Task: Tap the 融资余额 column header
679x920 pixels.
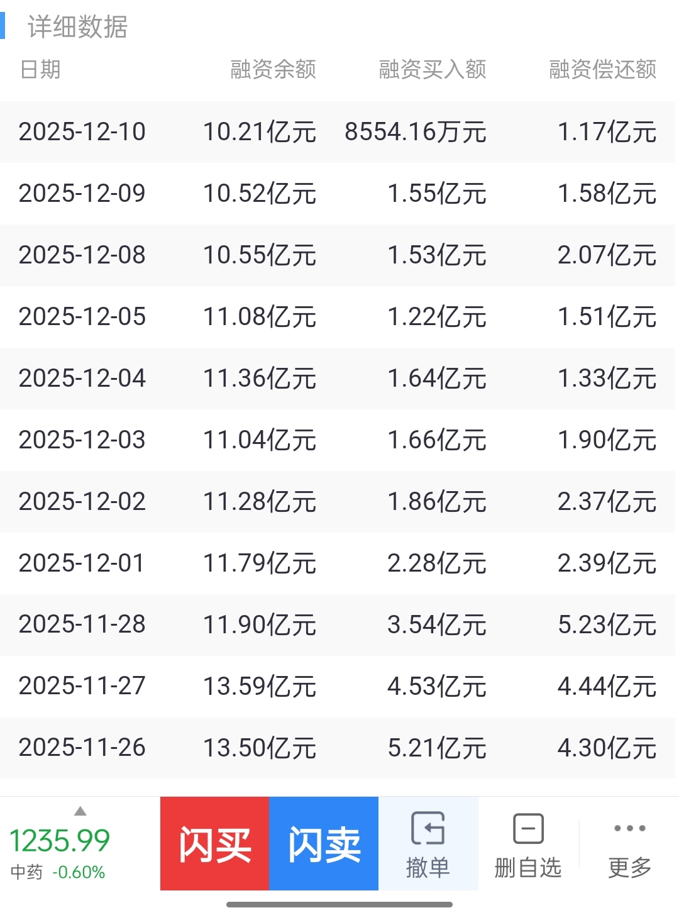Action: pos(273,69)
